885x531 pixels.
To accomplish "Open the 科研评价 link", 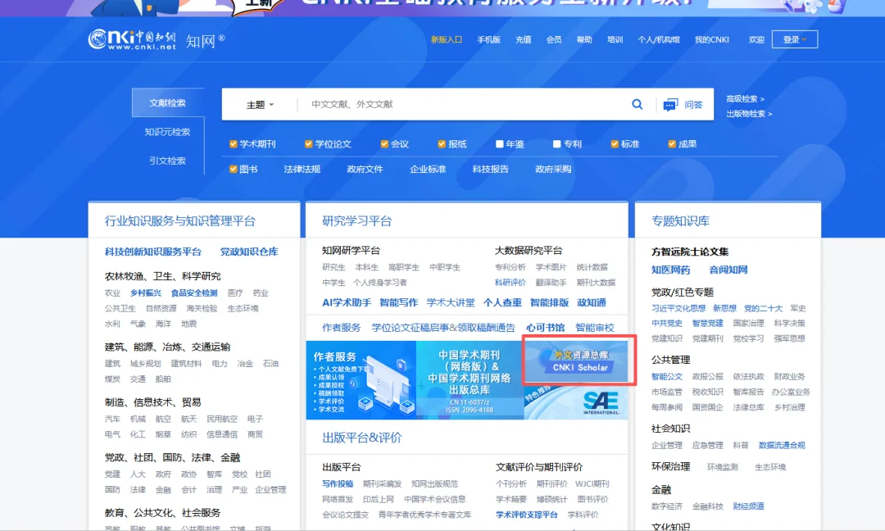I will (x=511, y=282).
